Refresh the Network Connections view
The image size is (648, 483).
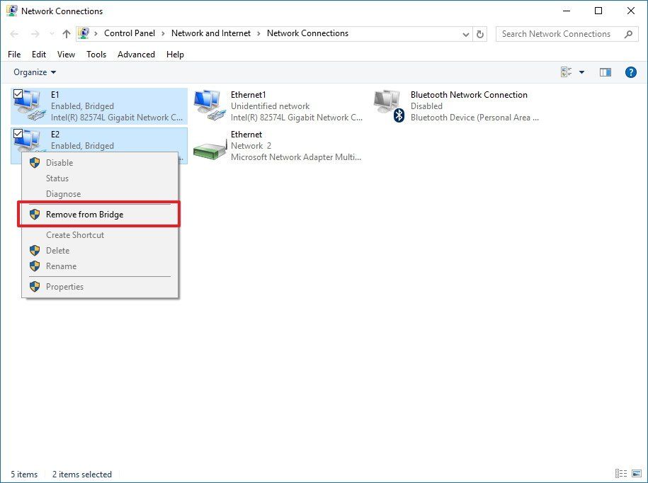[480, 33]
